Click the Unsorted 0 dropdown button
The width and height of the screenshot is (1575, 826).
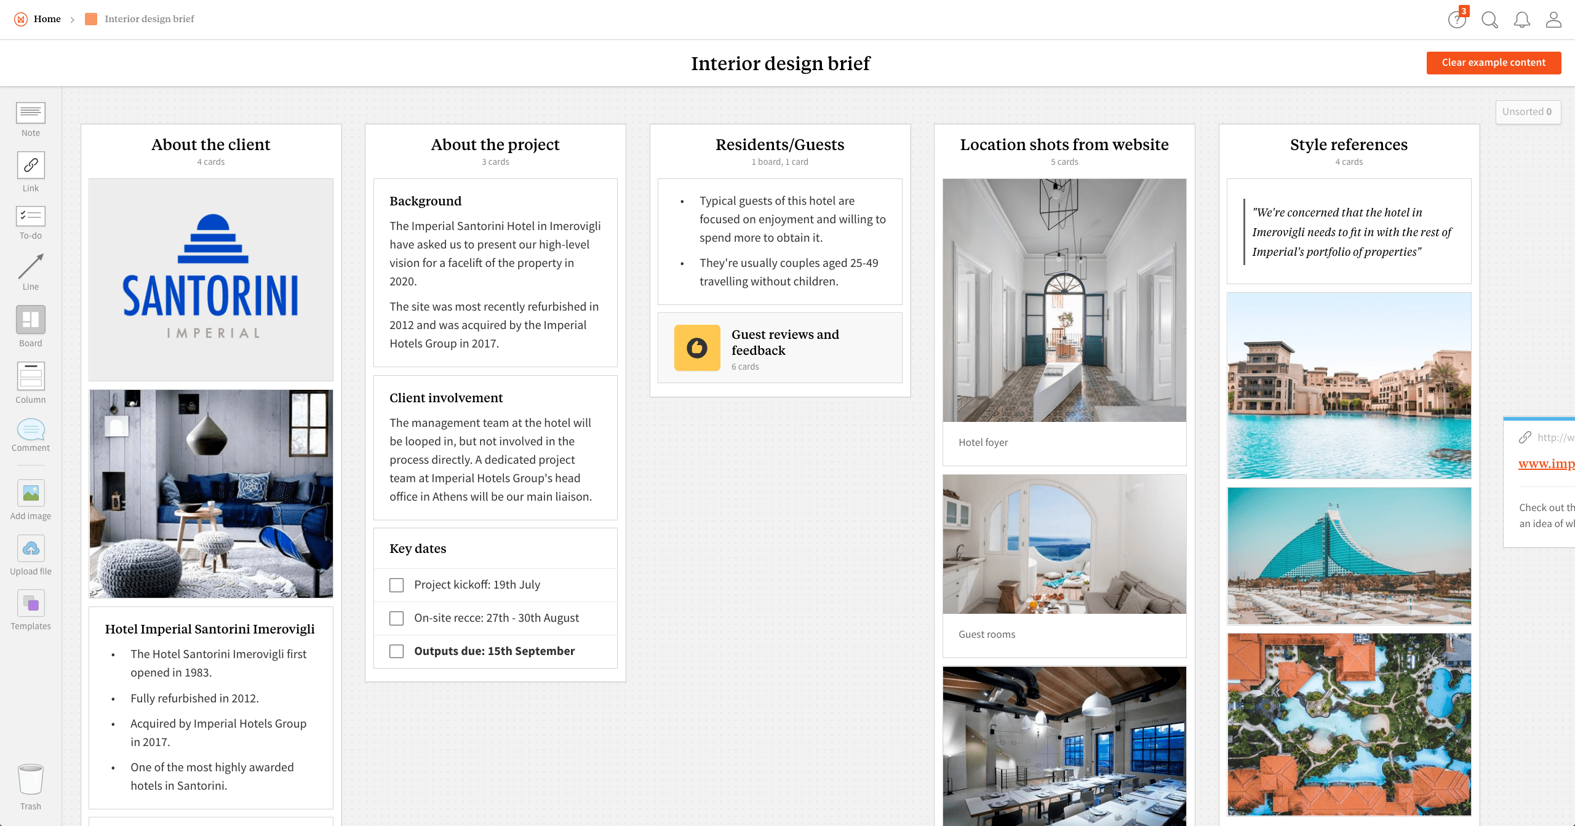click(x=1528, y=111)
